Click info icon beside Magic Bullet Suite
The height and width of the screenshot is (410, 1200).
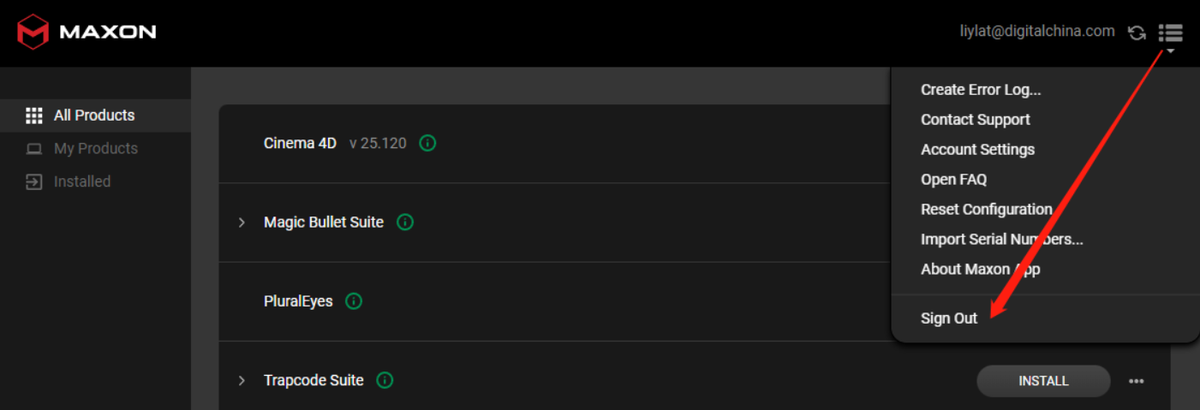[405, 223]
